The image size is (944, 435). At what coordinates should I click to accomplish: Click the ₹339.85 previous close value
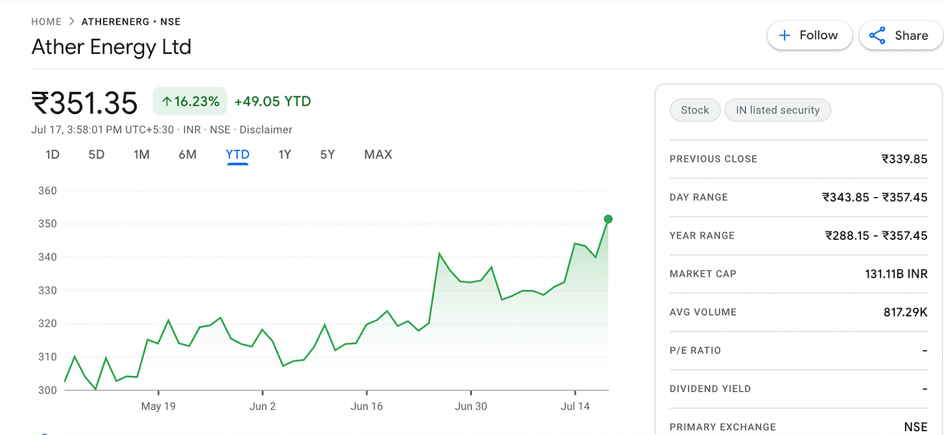tap(904, 159)
